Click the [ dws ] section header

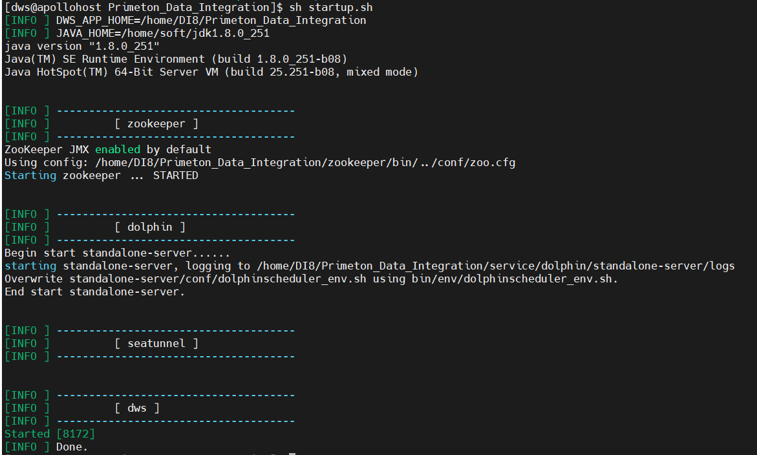(136, 408)
